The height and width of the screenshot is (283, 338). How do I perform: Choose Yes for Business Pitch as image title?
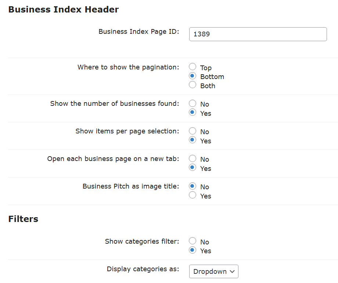(193, 195)
